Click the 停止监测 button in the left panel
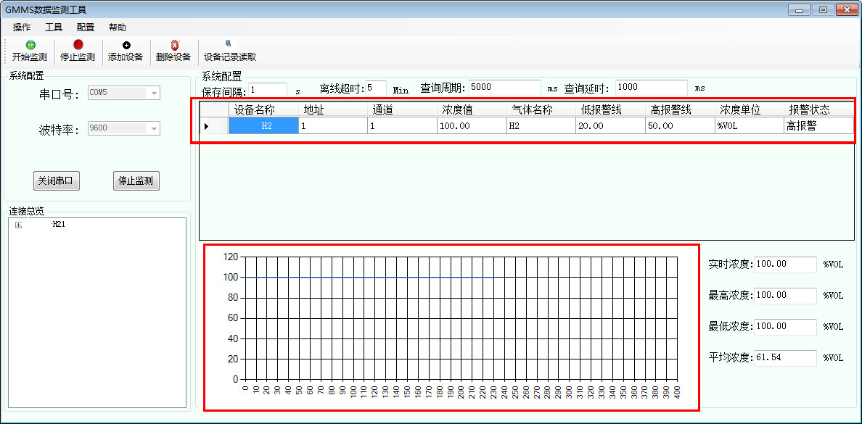 click(136, 180)
